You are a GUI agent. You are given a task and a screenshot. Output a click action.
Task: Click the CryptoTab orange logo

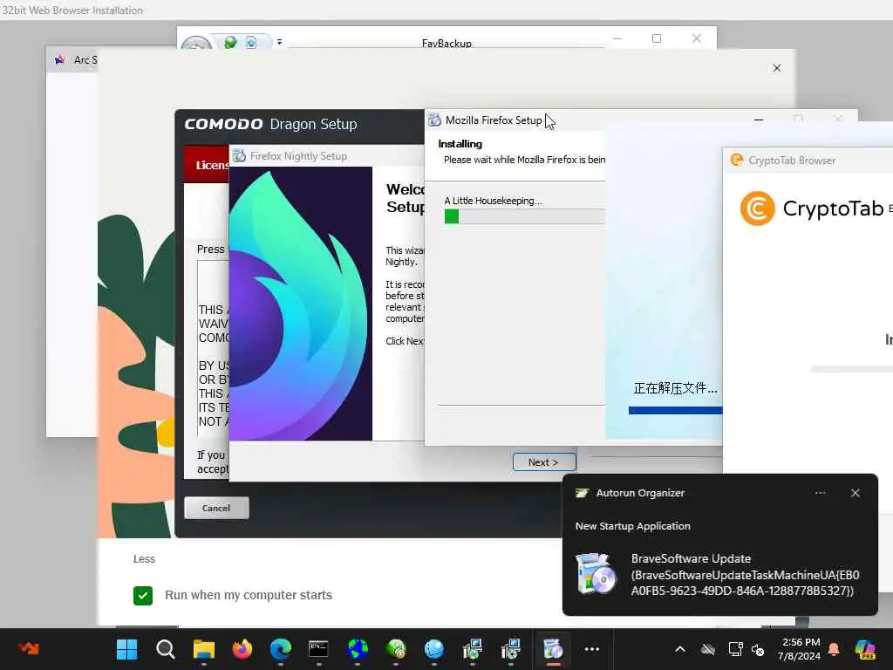(758, 209)
